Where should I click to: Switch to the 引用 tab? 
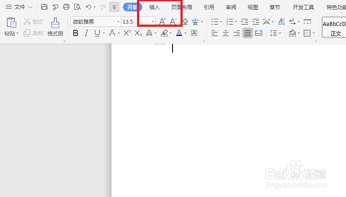(x=209, y=7)
